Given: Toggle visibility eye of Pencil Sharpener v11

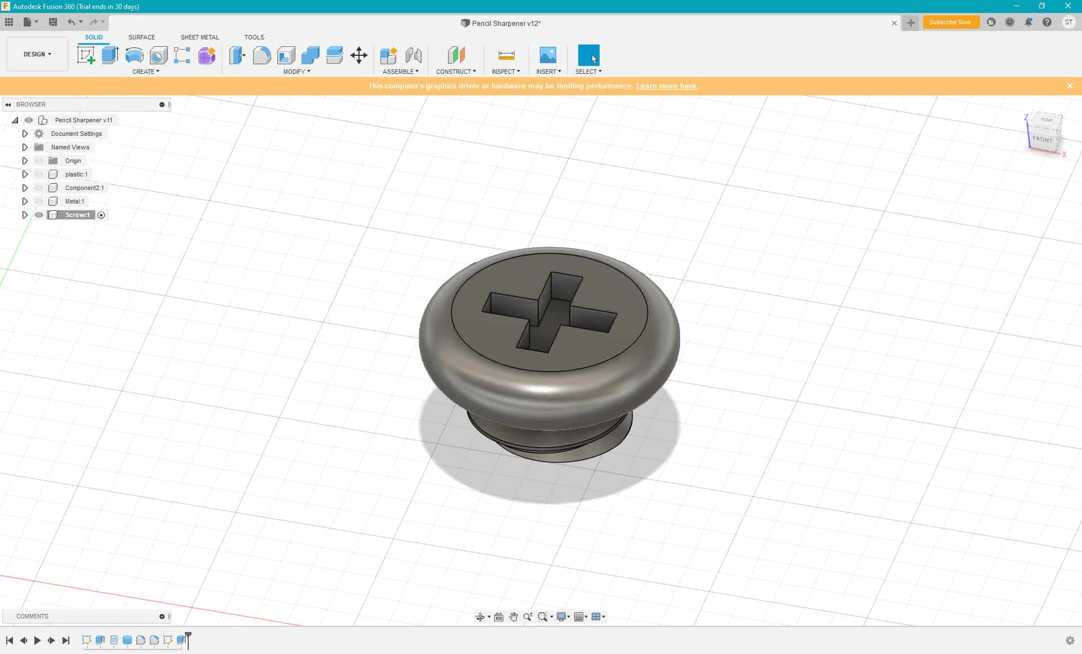Looking at the screenshot, I should click(29, 120).
